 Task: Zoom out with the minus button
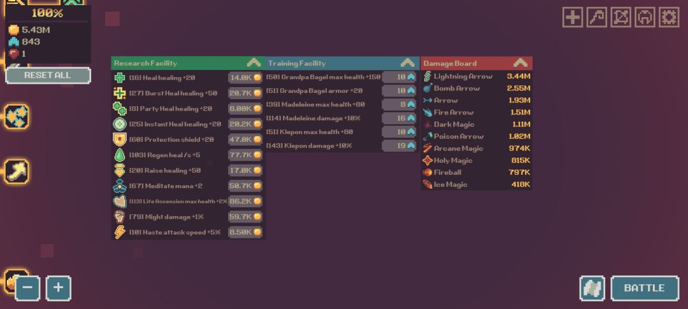pyautogui.click(x=27, y=288)
